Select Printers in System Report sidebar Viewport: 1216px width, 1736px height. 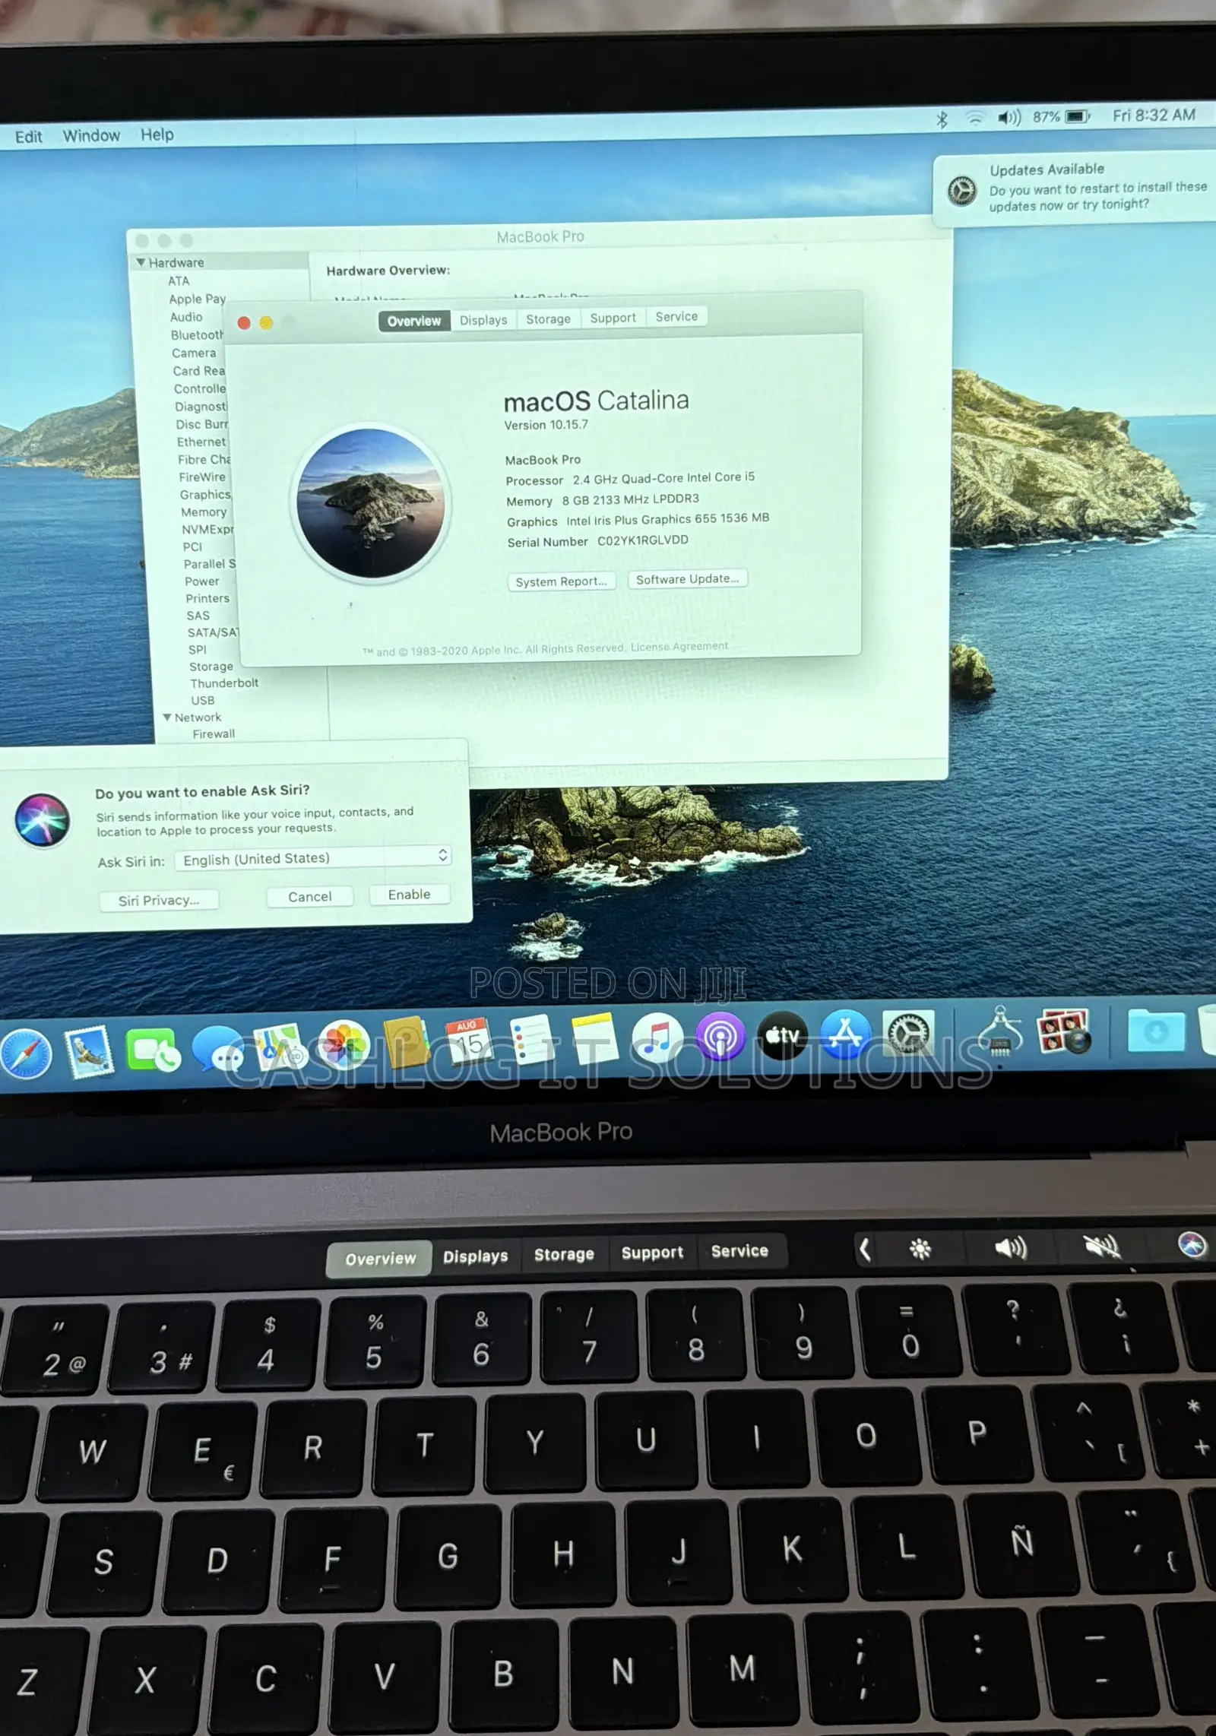tap(207, 598)
